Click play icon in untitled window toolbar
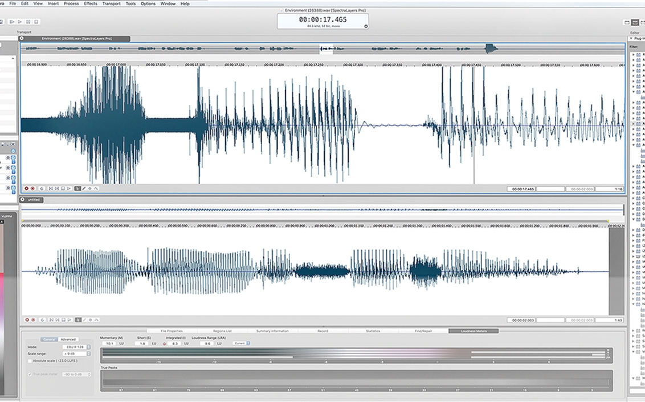Image resolution: width=645 pixels, height=402 pixels. (70, 320)
